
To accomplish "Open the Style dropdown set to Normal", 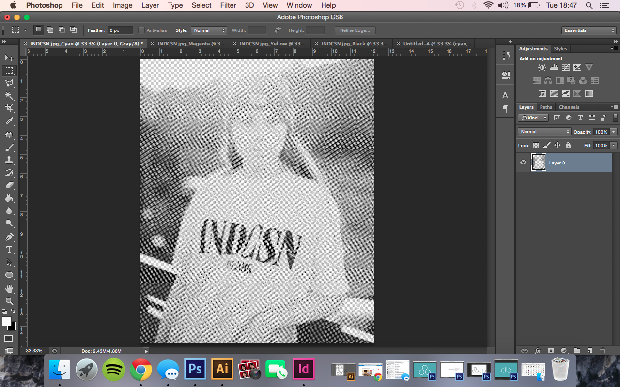I will (209, 30).
